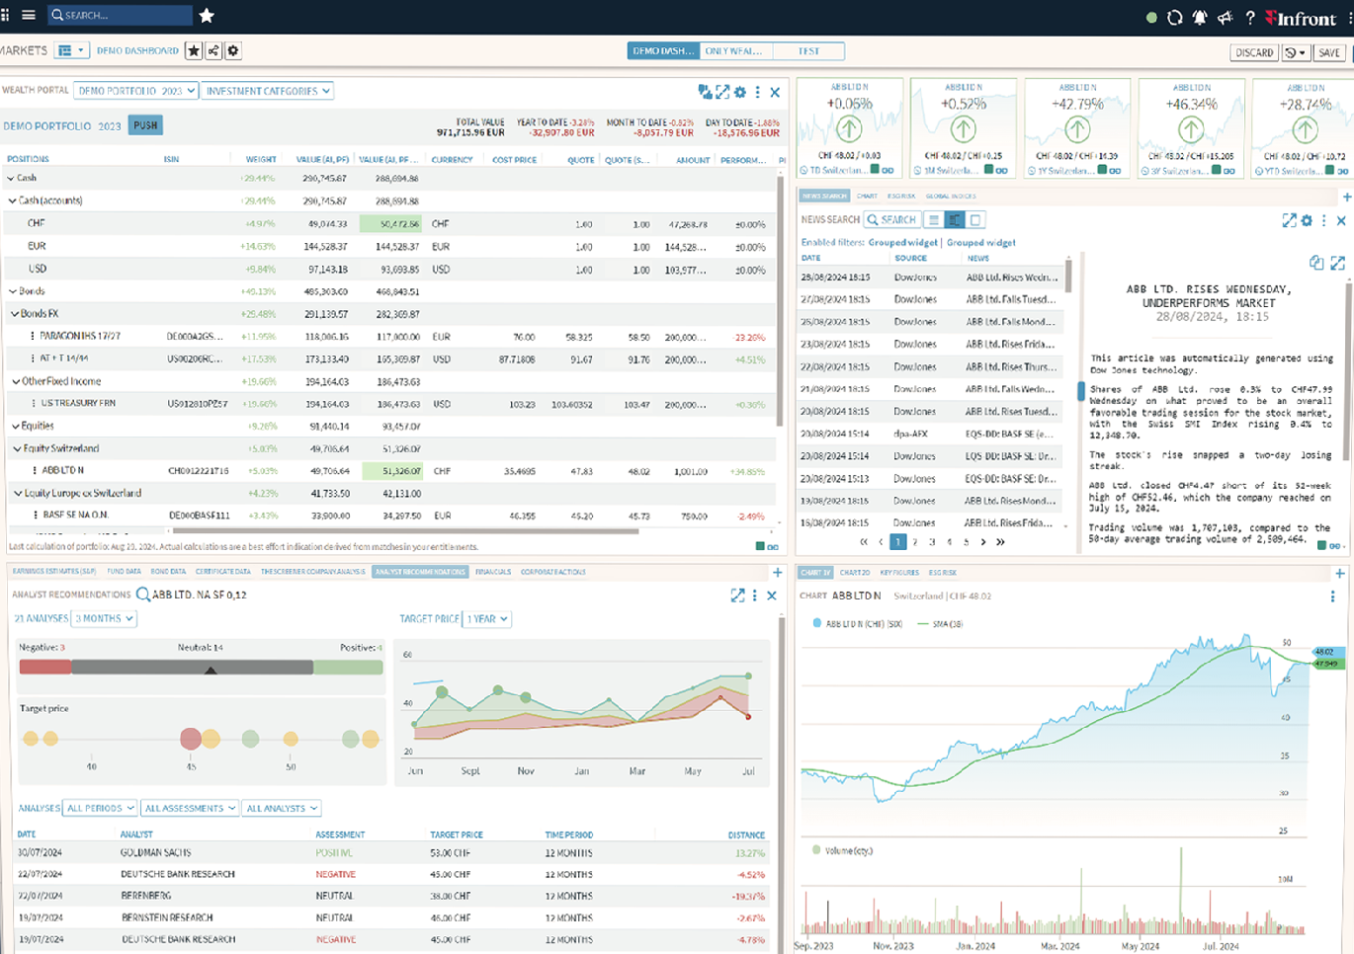Open the Investment Categories dropdown

268,91
